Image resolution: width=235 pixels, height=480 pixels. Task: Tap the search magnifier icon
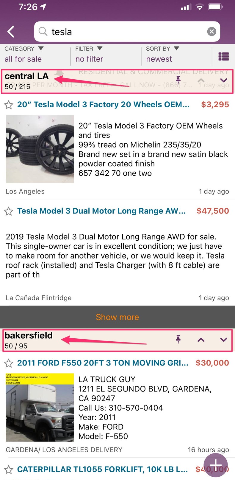click(x=43, y=31)
